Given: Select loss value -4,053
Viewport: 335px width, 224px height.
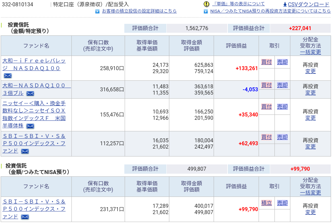Looking at the screenshot, I should pyautogui.click(x=250, y=90).
